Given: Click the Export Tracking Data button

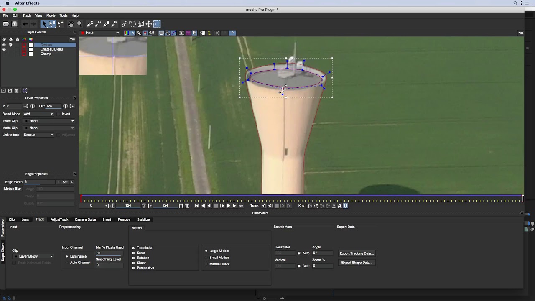Looking at the screenshot, I should tap(357, 253).
